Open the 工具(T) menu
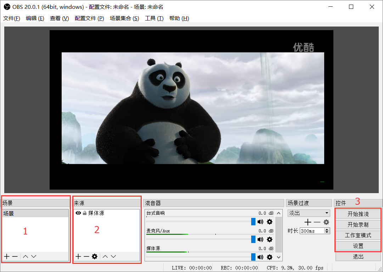The height and width of the screenshot is (272, 383). (154, 18)
